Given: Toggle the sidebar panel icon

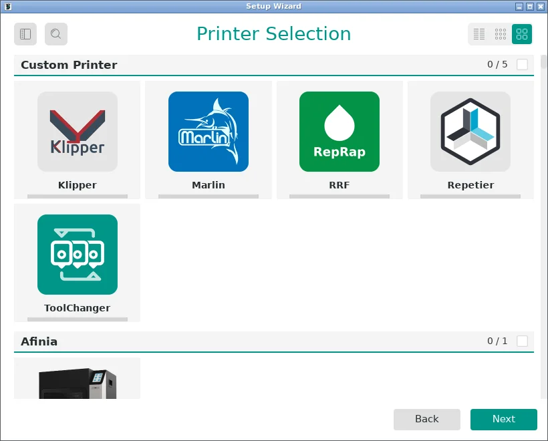Looking at the screenshot, I should pyautogui.click(x=25, y=34).
